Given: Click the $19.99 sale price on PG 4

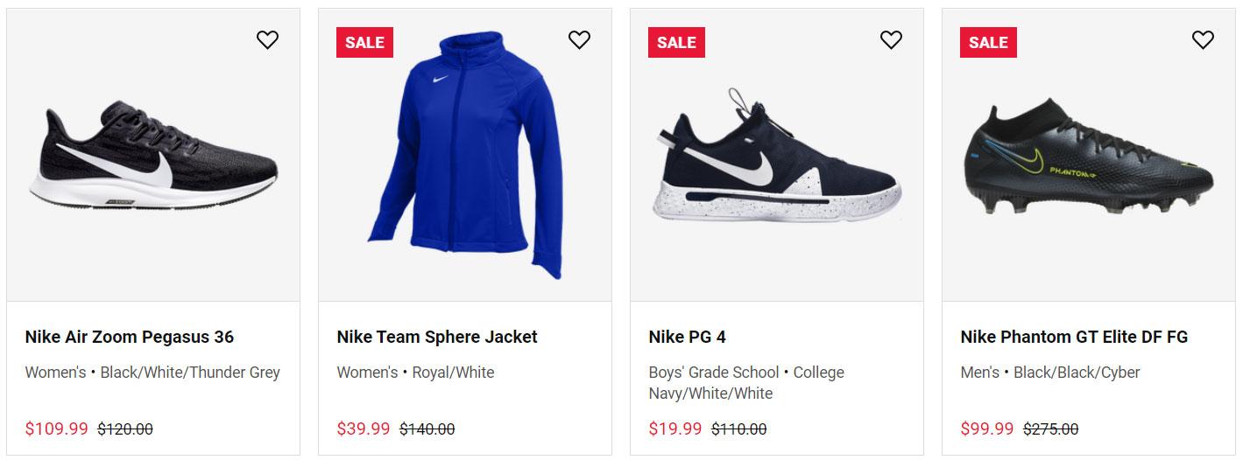Looking at the screenshot, I should (x=675, y=429).
